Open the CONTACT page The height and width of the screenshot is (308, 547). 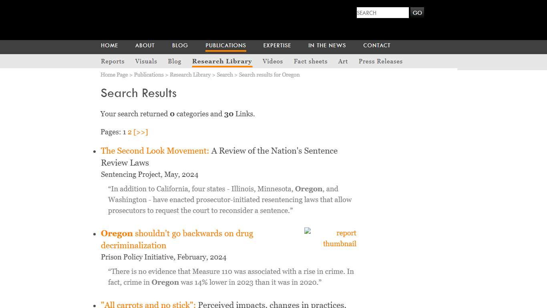point(376,45)
